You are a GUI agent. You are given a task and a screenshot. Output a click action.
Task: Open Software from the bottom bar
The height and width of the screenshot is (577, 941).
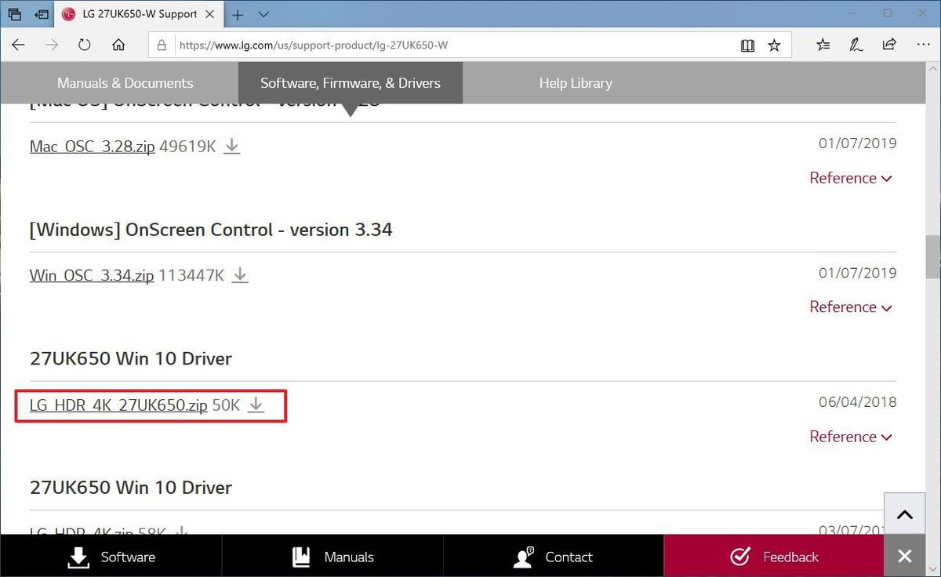pos(112,557)
